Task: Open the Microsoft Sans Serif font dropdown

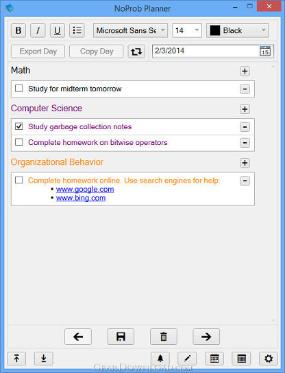Action: pos(130,30)
